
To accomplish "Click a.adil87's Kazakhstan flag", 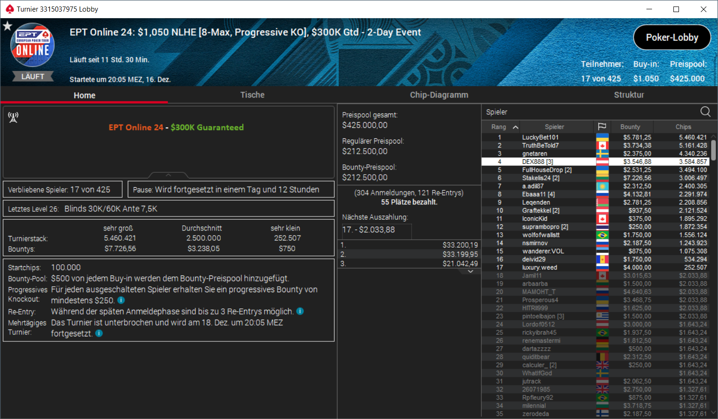I will [602, 186].
